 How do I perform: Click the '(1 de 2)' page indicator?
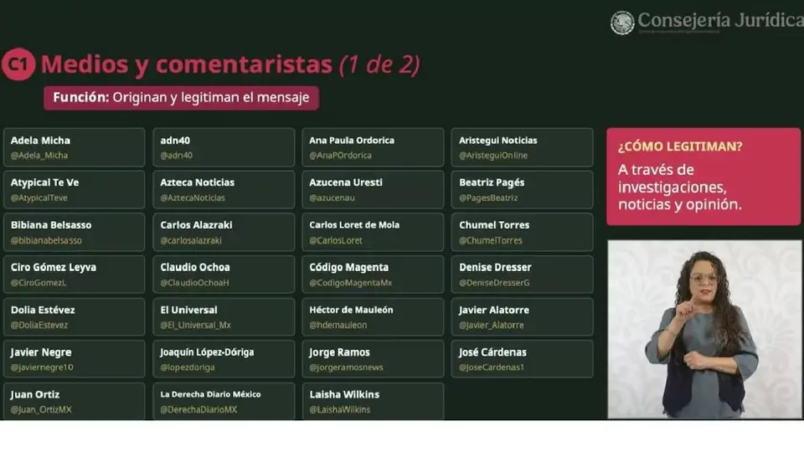[379, 64]
